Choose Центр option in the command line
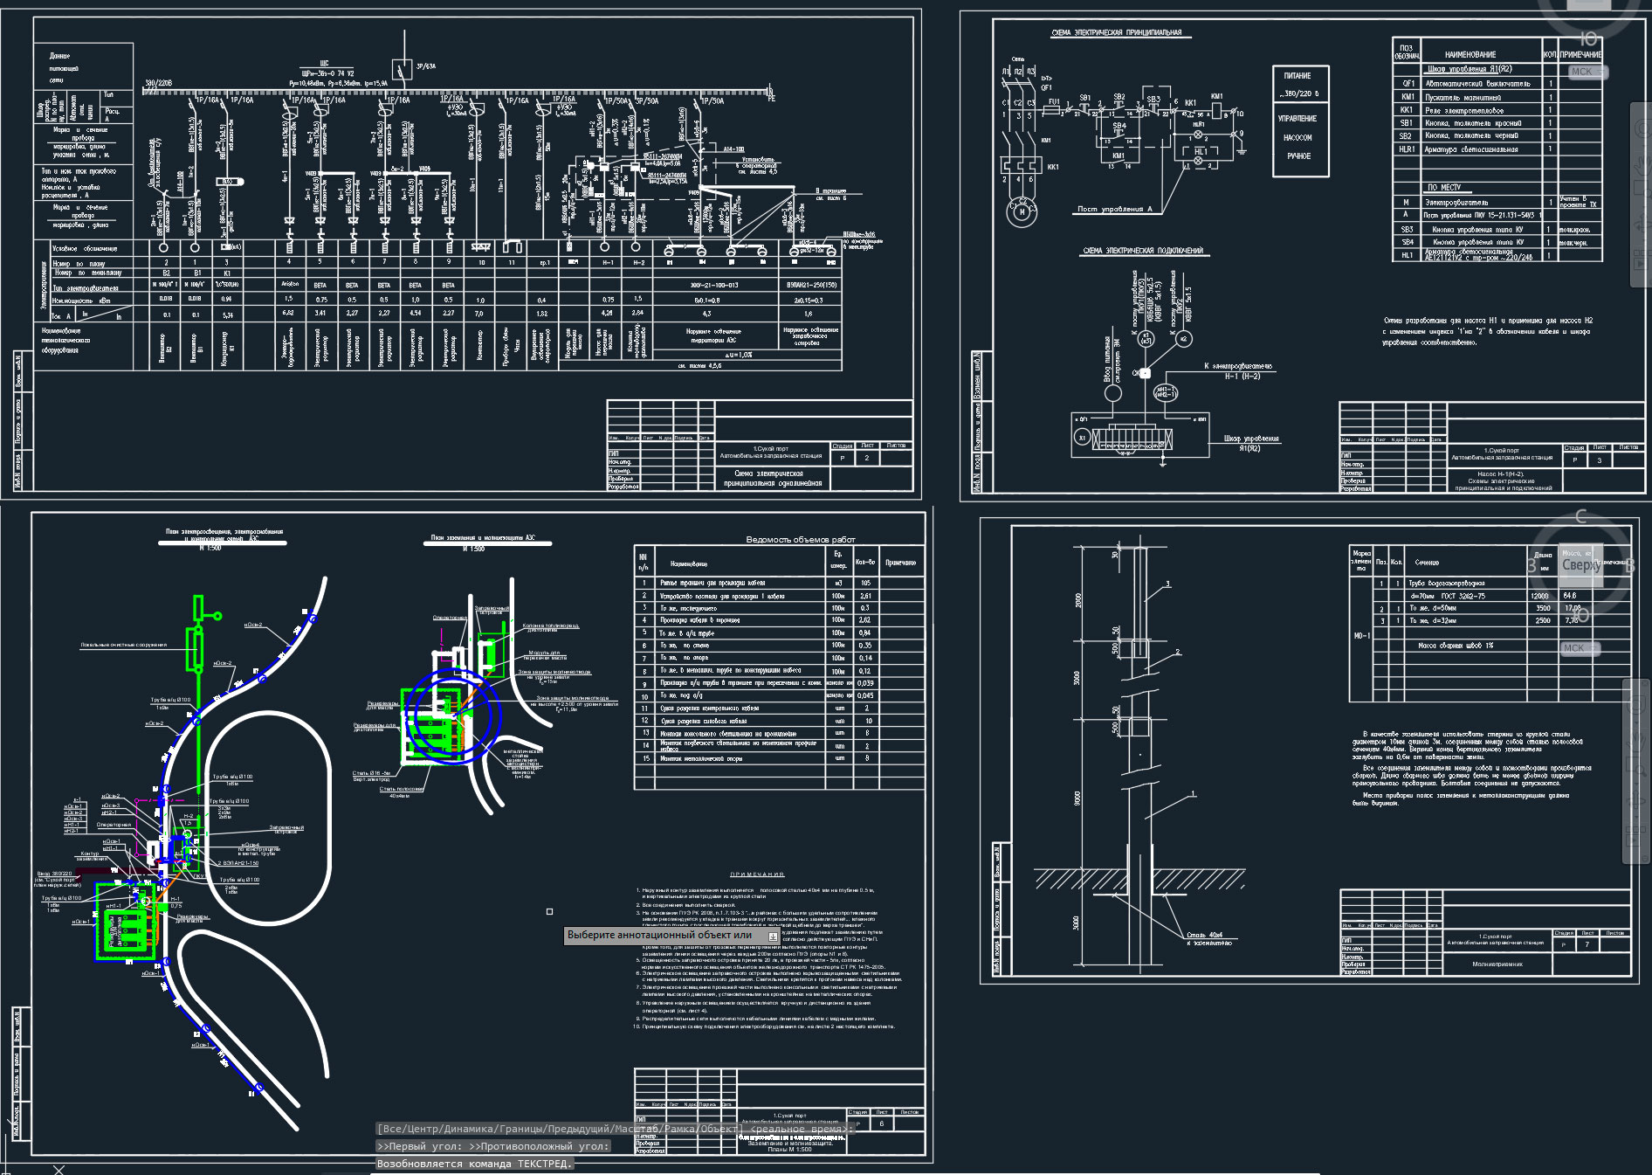This screenshot has height=1175, width=1652. 421,1129
